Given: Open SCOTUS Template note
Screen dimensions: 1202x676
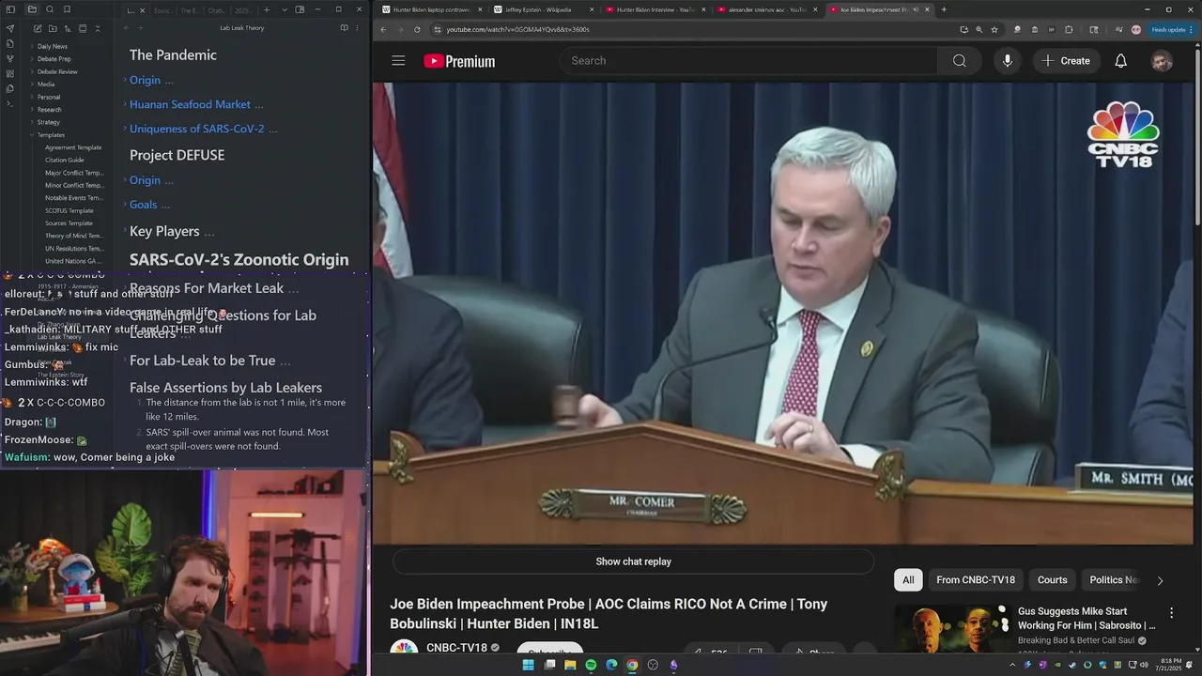Looking at the screenshot, I should pyautogui.click(x=69, y=210).
